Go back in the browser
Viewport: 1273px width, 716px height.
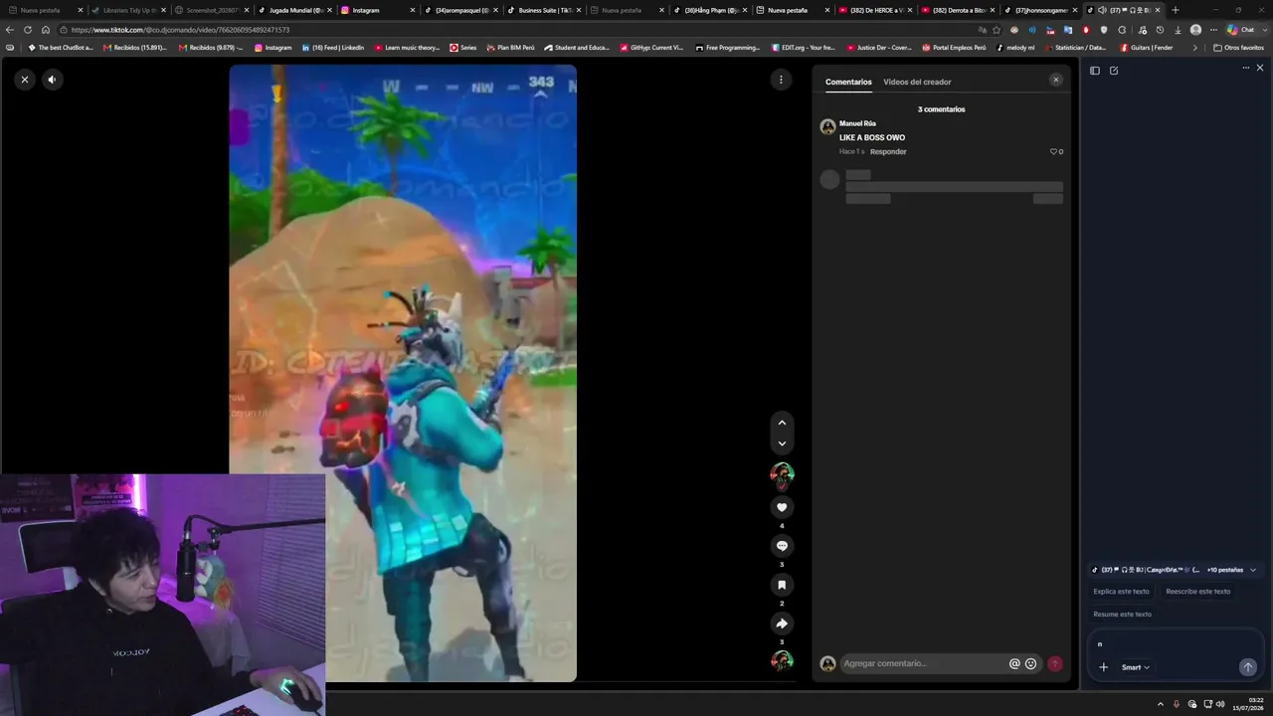(x=10, y=30)
